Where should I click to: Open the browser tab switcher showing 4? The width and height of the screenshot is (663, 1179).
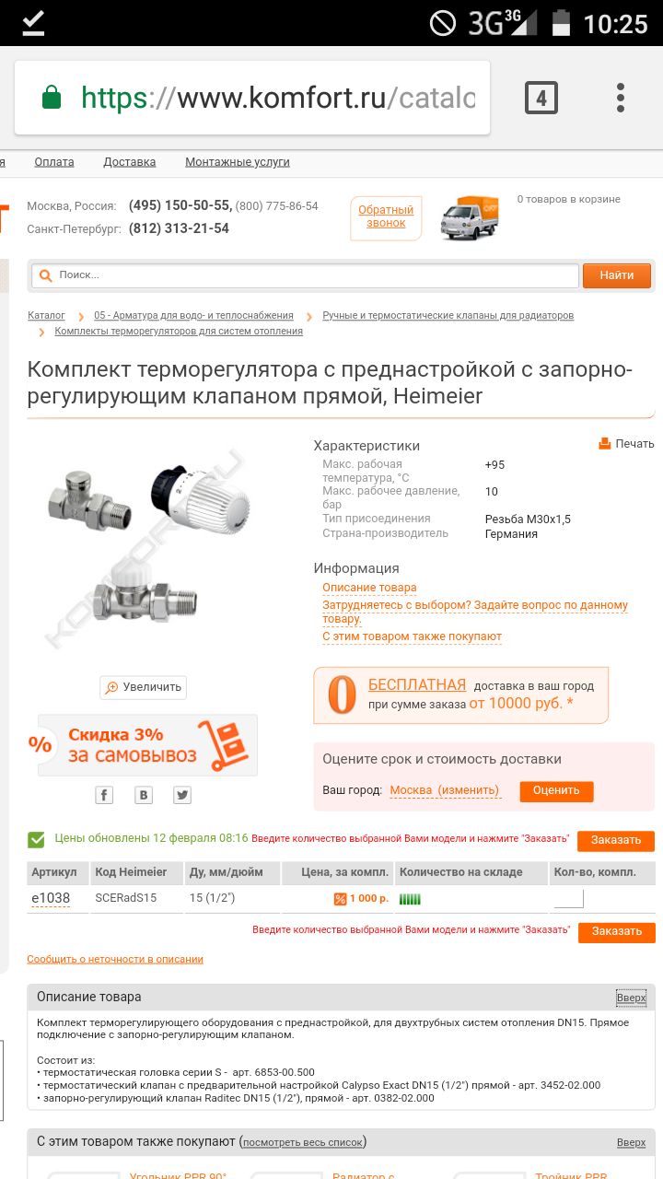click(x=541, y=98)
